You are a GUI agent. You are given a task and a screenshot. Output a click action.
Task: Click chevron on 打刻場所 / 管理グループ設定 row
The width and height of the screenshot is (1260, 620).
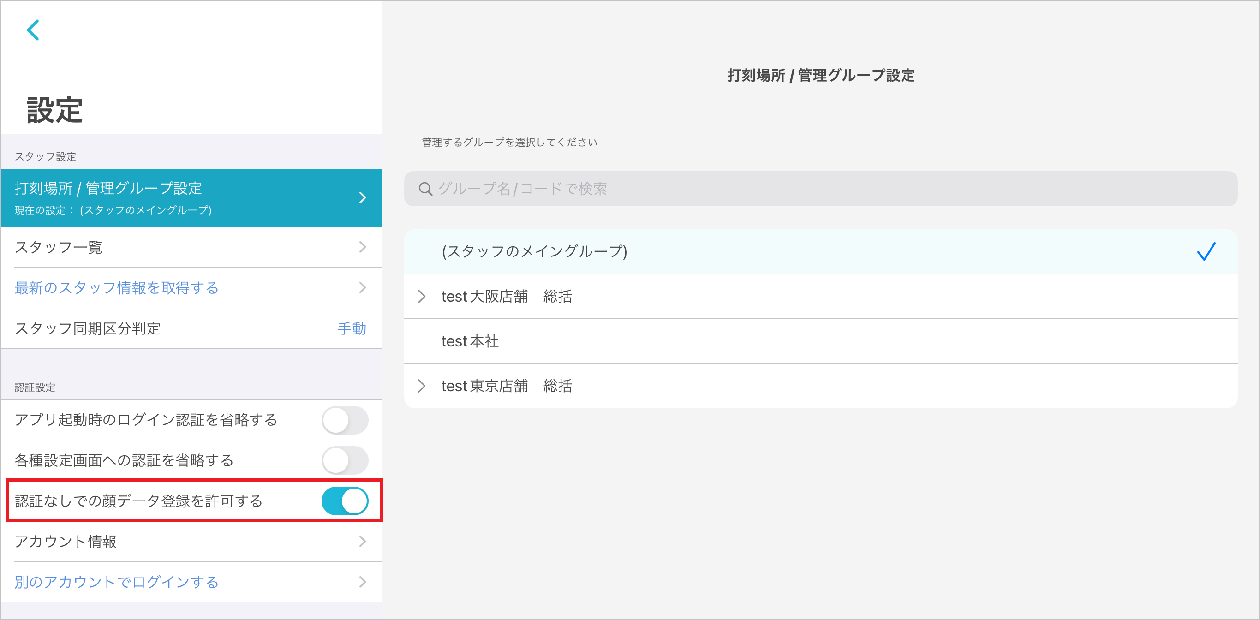coord(363,197)
